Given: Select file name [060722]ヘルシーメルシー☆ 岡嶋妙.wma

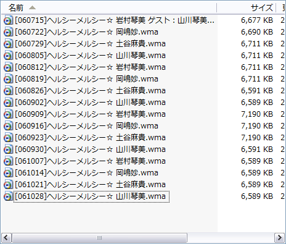Looking at the screenshot, I should coord(86,32).
